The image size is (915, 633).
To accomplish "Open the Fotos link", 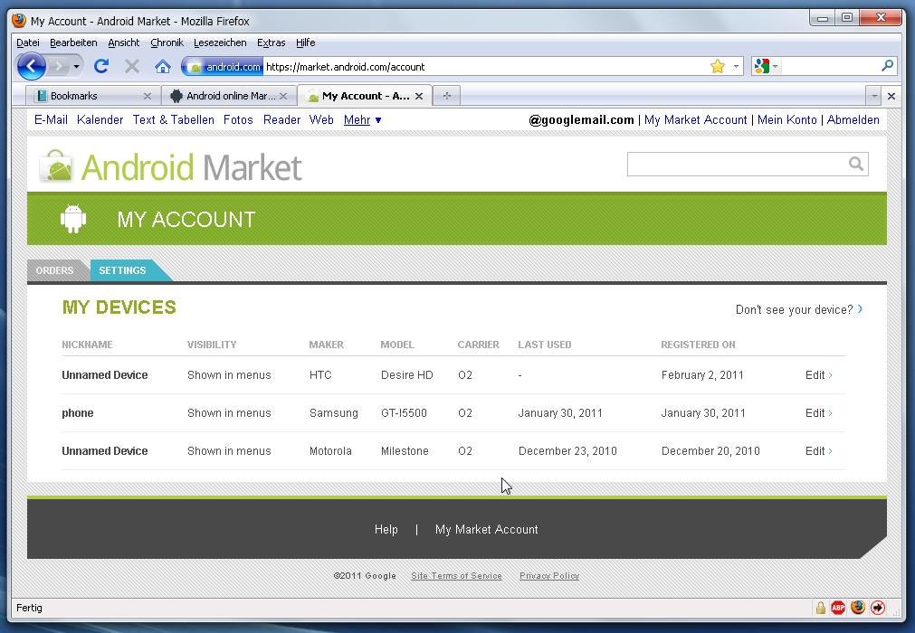I will (x=238, y=119).
